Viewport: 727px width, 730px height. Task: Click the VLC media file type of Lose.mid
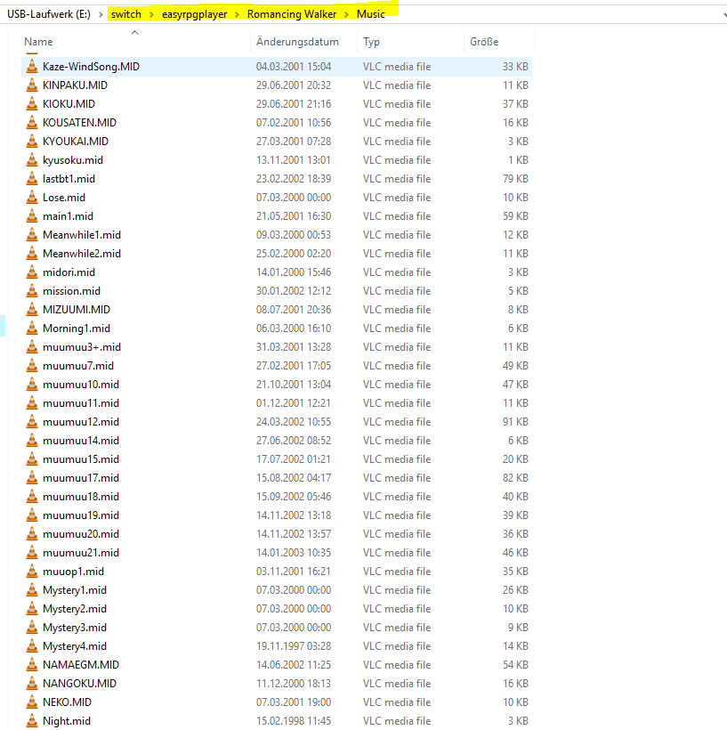click(397, 197)
